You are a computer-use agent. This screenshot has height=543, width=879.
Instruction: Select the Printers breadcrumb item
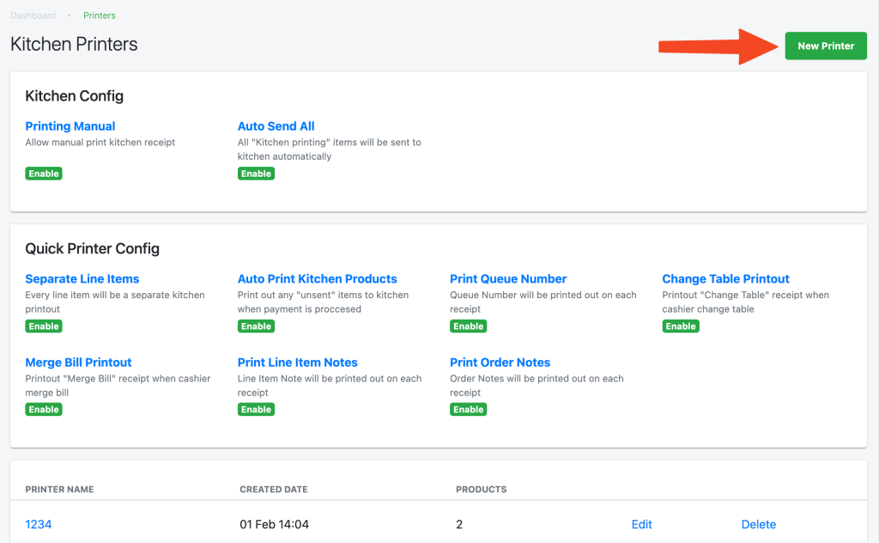99,15
